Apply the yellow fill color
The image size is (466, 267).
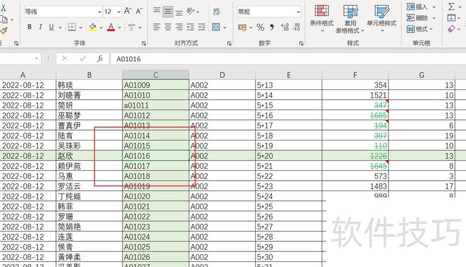pyautogui.click(x=93, y=27)
